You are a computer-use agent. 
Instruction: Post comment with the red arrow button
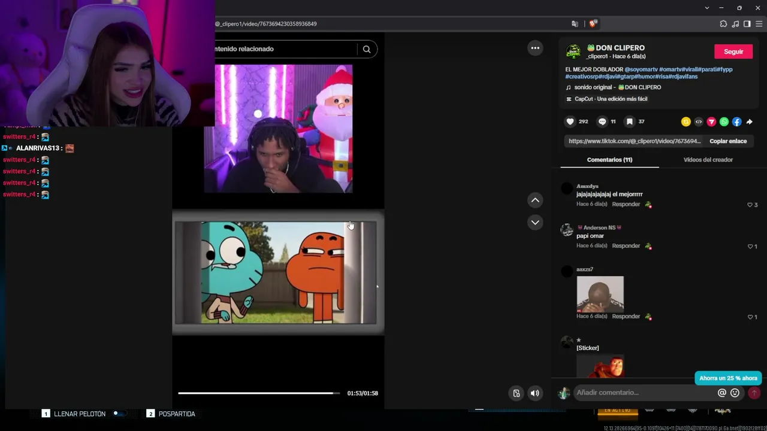pos(754,393)
